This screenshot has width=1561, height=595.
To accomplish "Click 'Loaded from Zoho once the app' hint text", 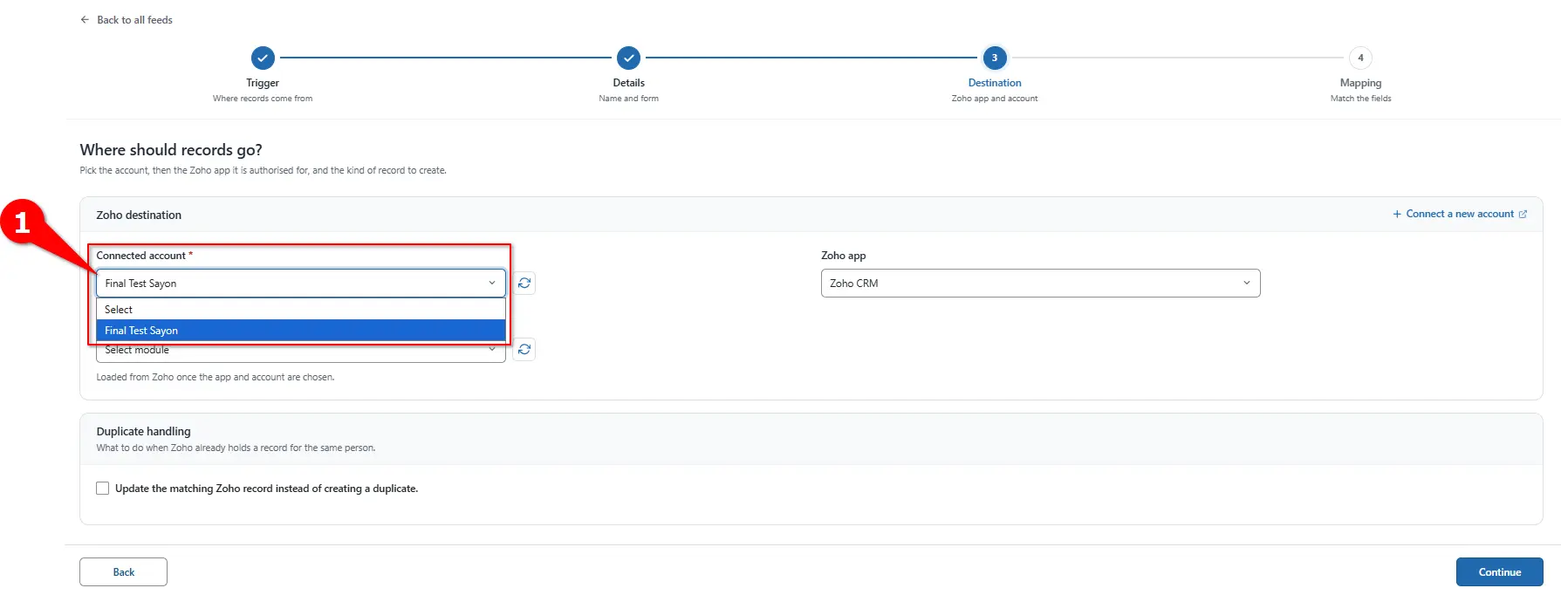I will (x=216, y=377).
